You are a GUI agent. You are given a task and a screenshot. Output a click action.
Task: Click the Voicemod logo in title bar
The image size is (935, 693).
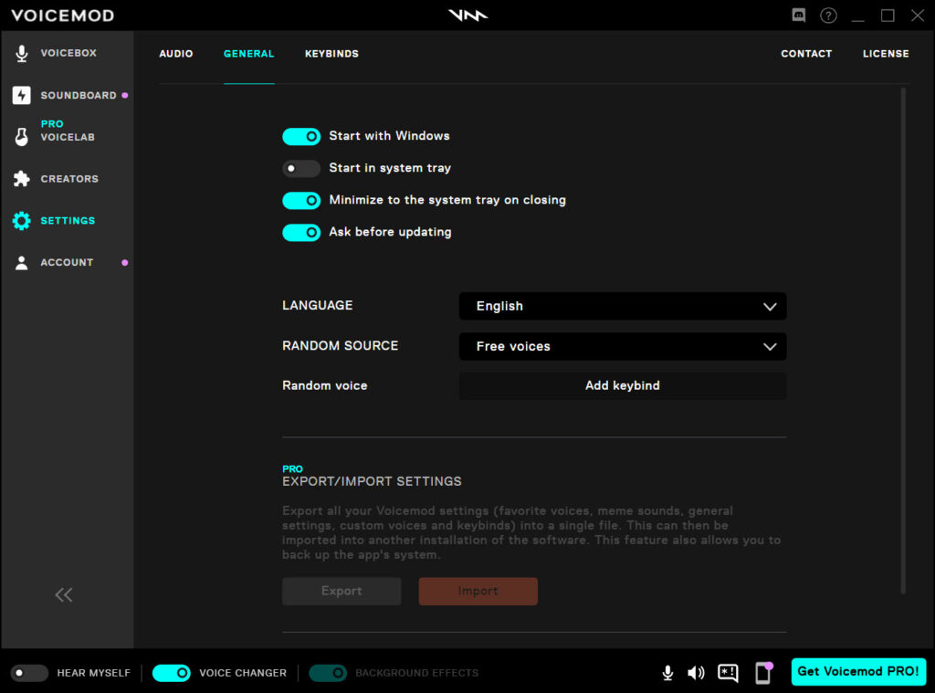(468, 16)
